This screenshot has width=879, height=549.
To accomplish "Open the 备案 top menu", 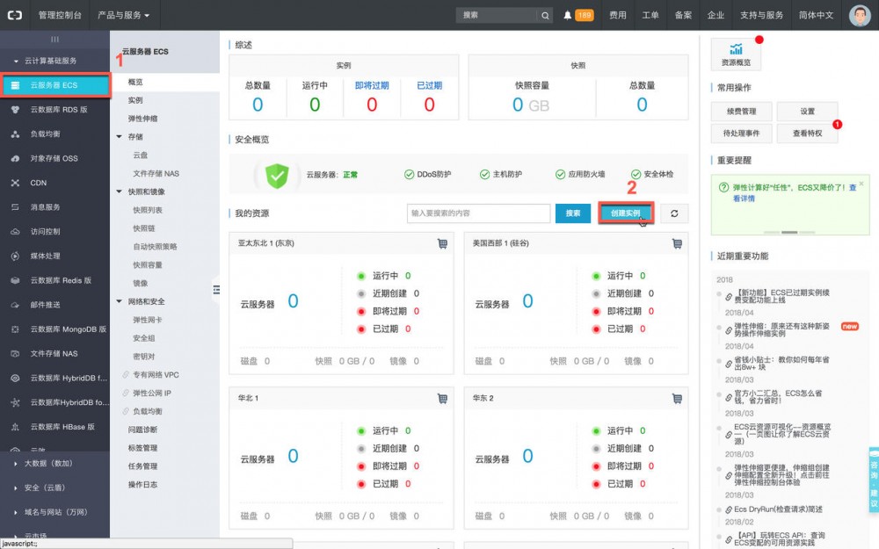I will [x=683, y=15].
